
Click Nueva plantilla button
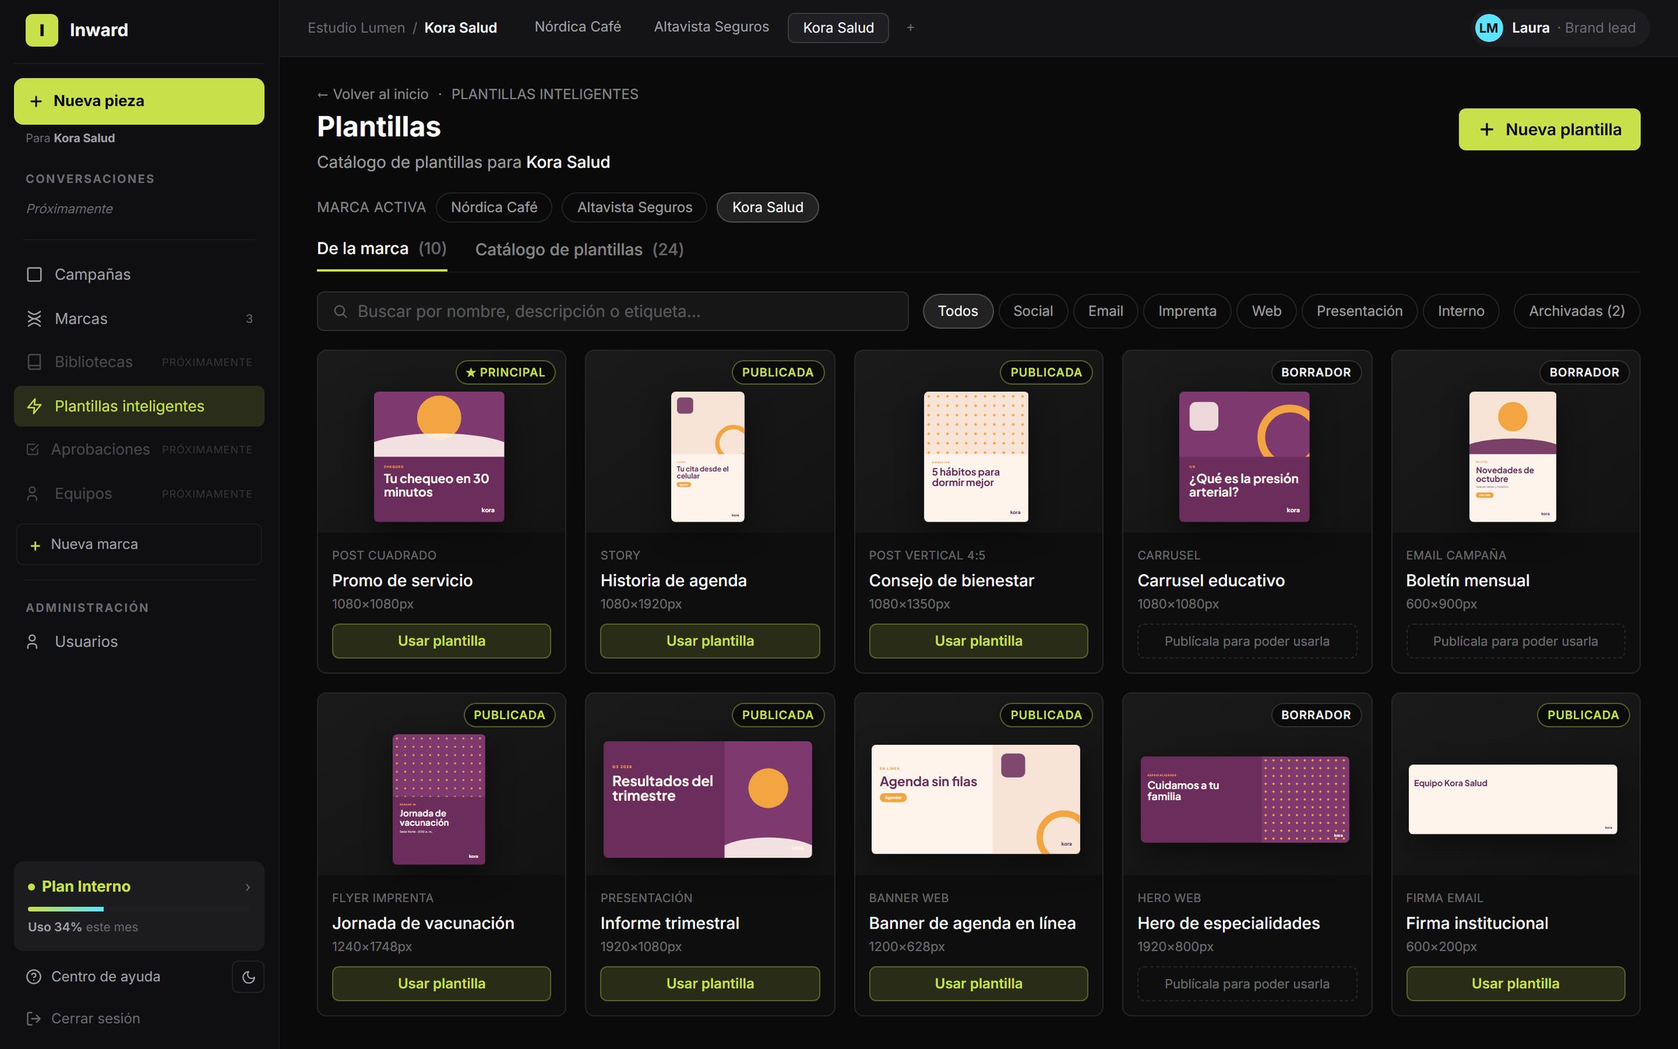1549,129
